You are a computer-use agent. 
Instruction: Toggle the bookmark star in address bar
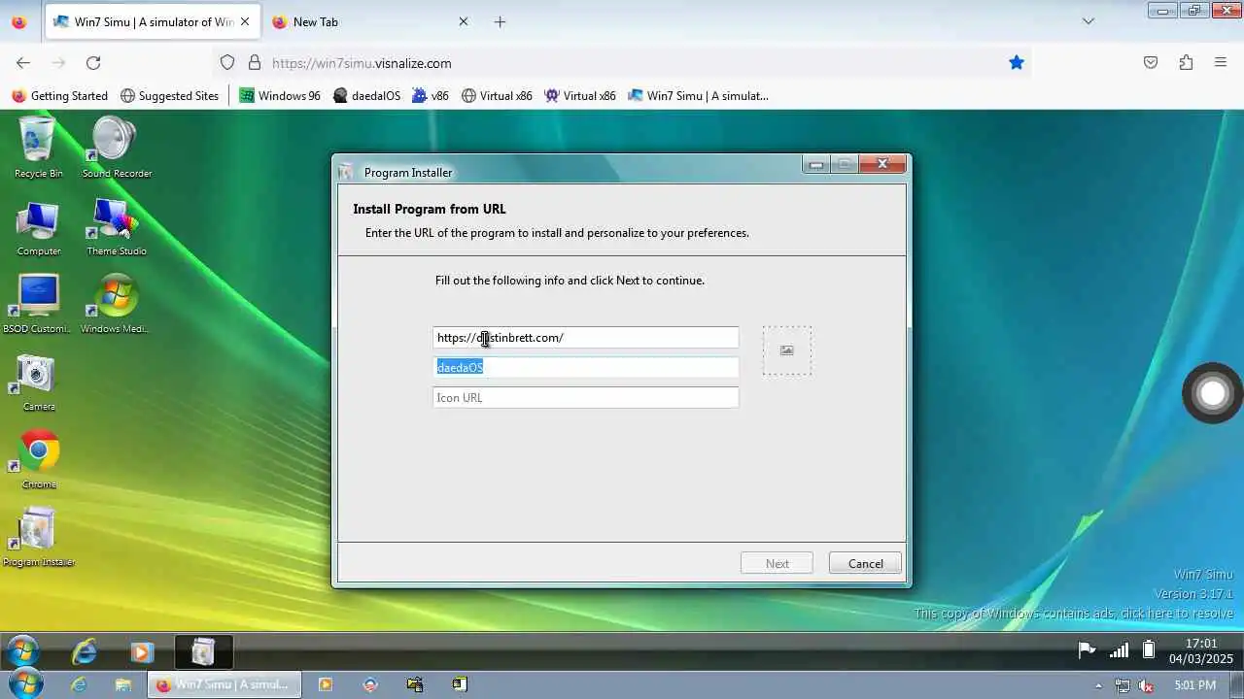1017,62
